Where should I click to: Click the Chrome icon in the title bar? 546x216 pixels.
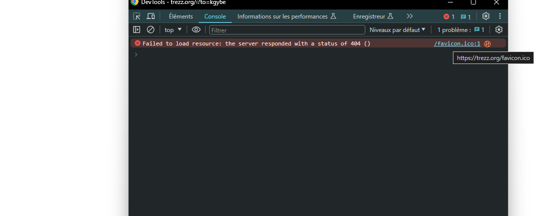click(x=135, y=2)
